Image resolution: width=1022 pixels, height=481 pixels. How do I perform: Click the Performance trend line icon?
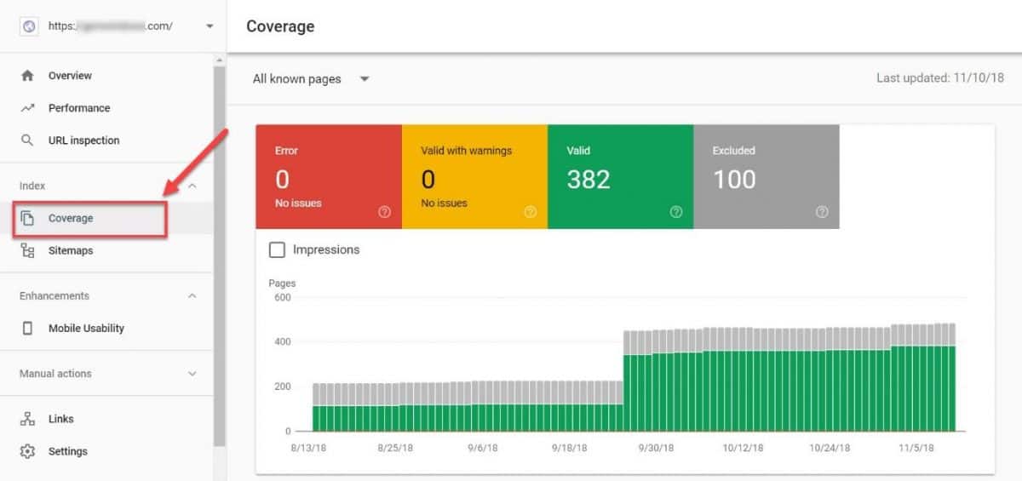(x=28, y=108)
